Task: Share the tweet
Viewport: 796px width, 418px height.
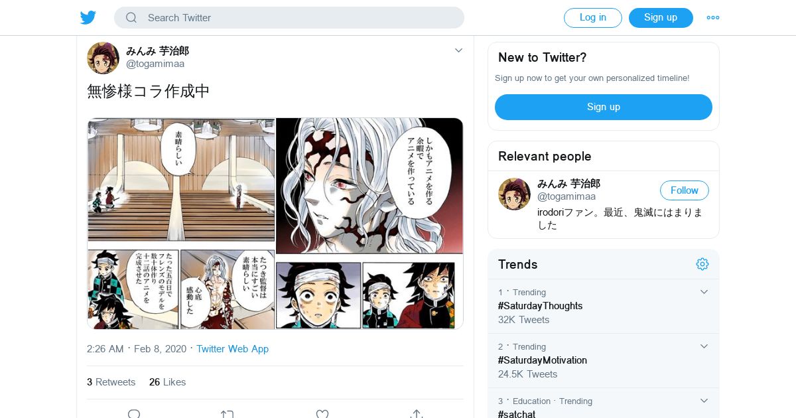Action: 417,413
